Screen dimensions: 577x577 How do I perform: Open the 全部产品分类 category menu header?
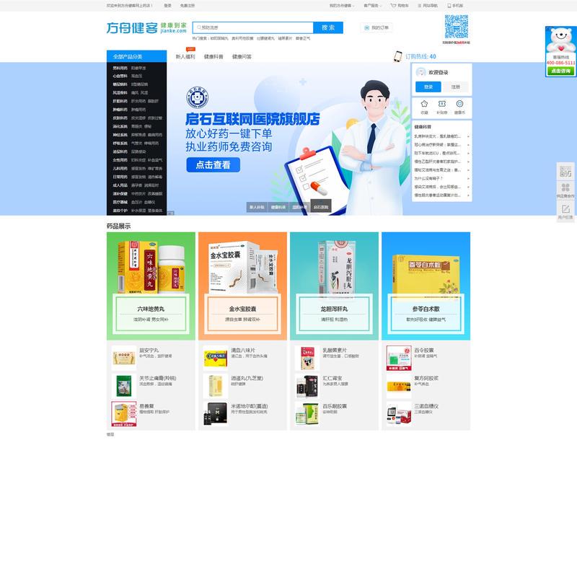[x=136, y=56]
